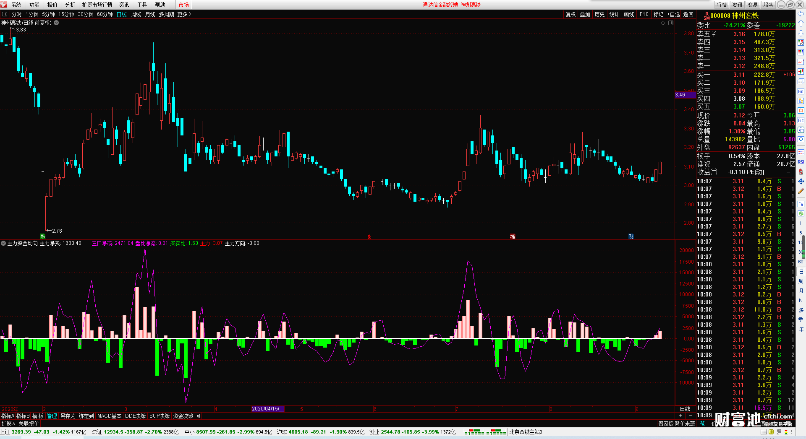Click the 跌 marker icon on price chart
The height and width of the screenshot is (439, 806).
point(42,236)
